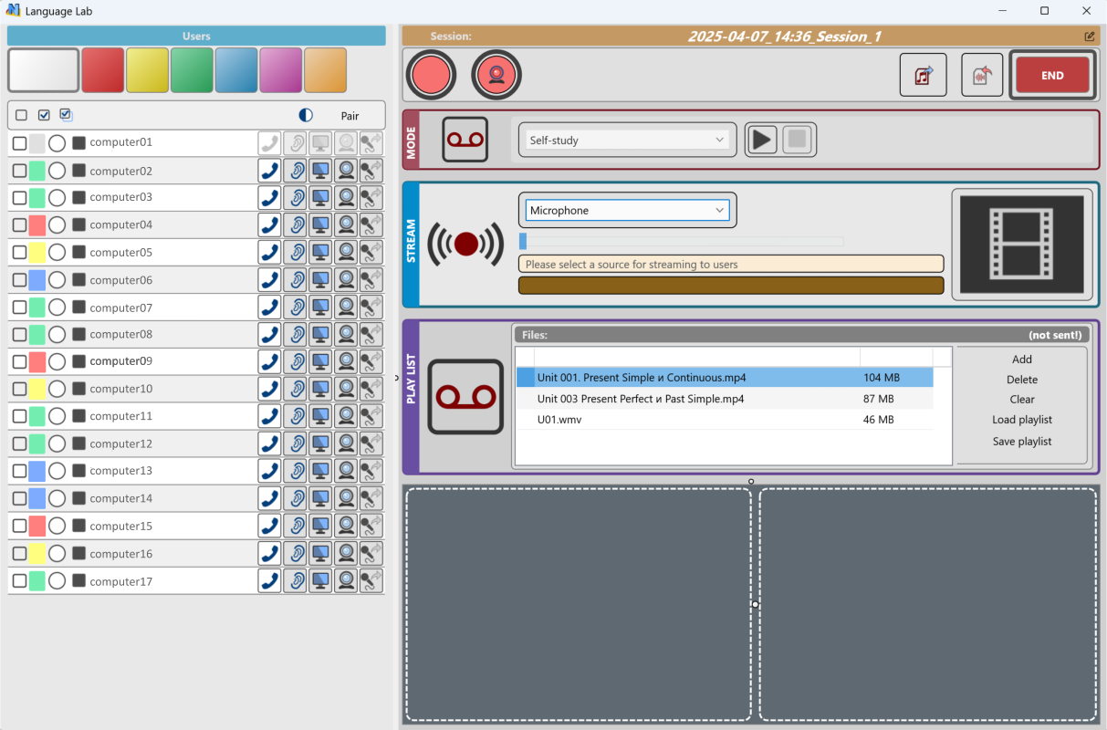Image resolution: width=1107 pixels, height=730 pixels.
Task: Open computer07's webcam feed
Action: click(x=346, y=307)
